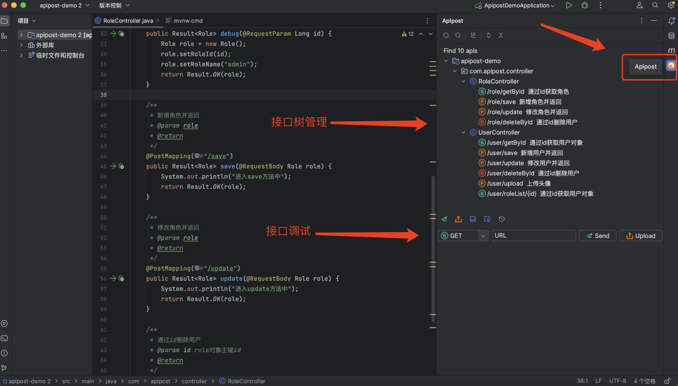Image resolution: width=678 pixels, height=386 pixels.
Task: Expand the 外部库 node
Action: 21,45
